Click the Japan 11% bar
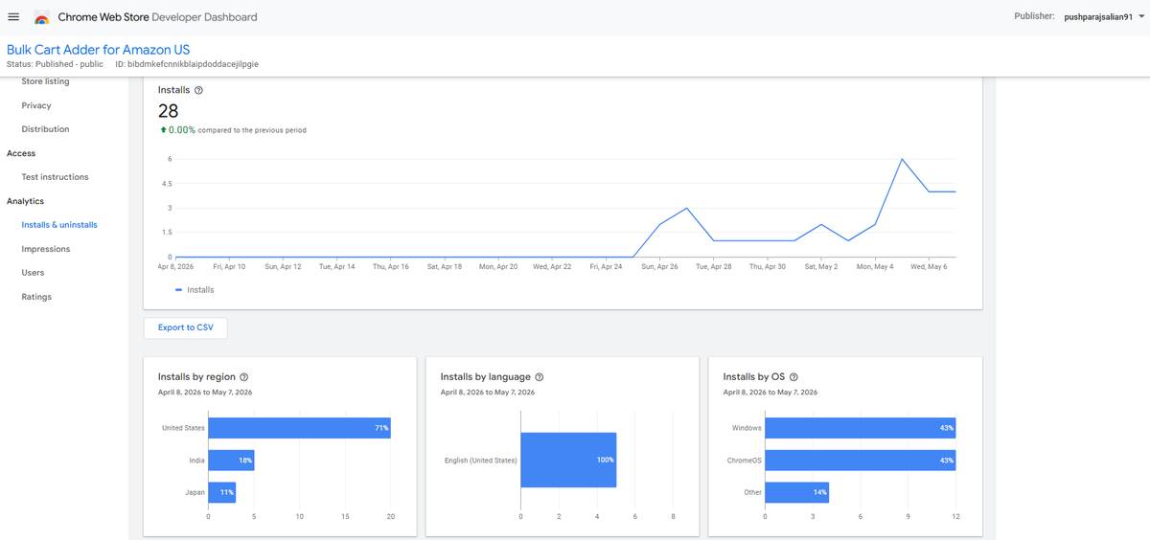 (221, 493)
